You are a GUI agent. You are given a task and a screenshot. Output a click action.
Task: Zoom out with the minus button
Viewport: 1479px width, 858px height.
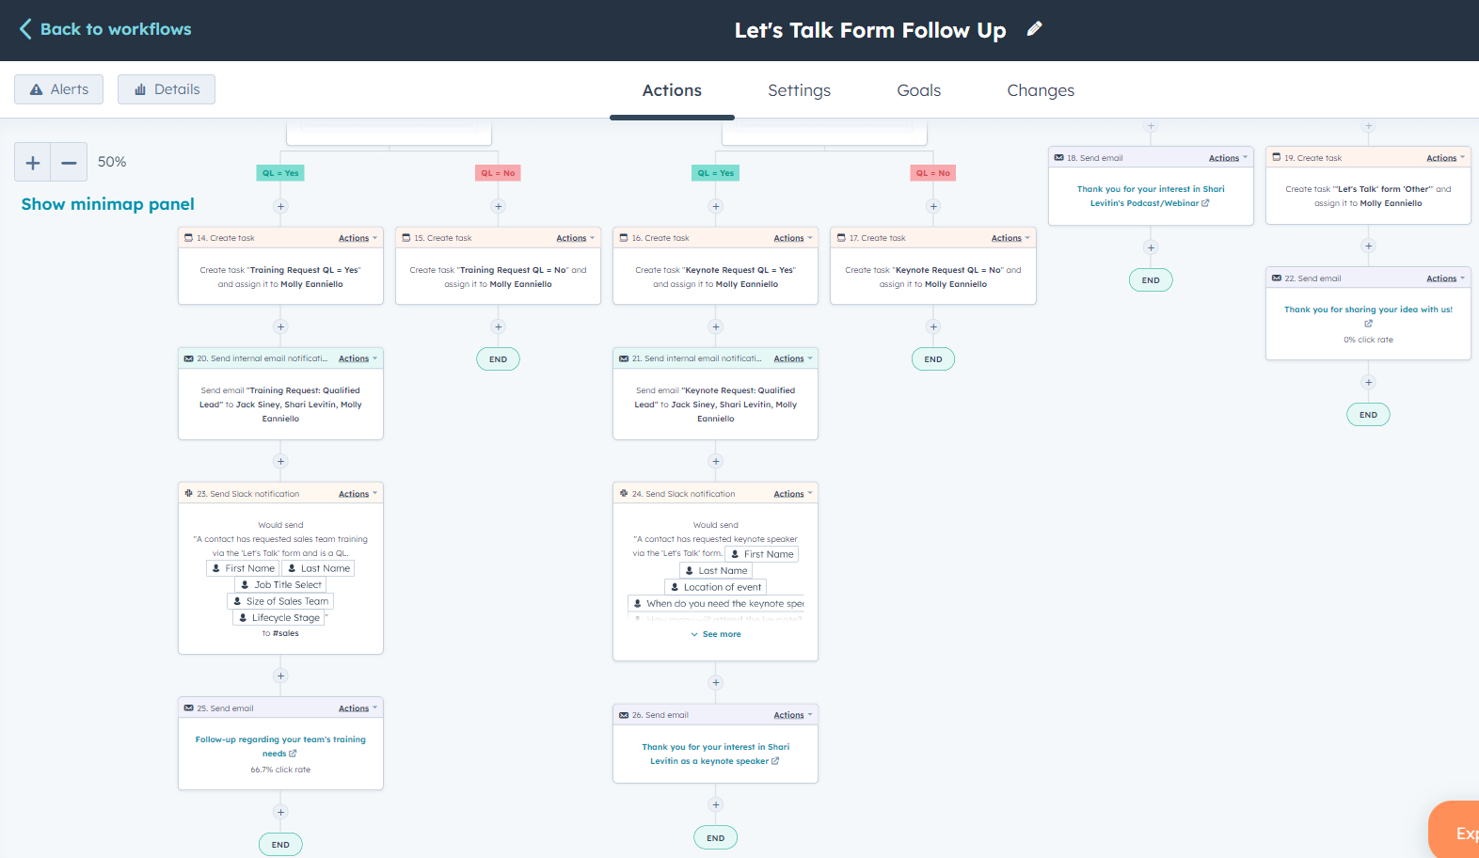pyautogui.click(x=69, y=162)
